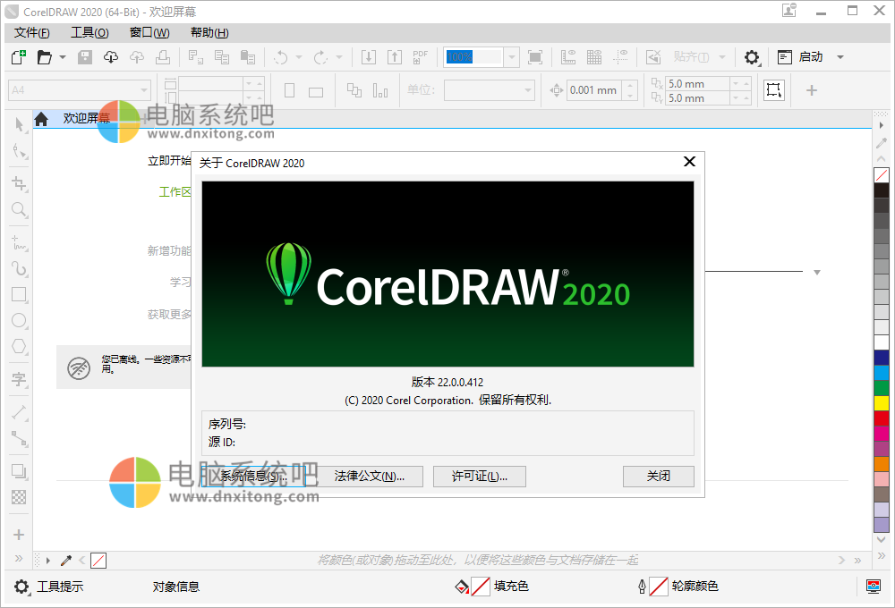Expand the Open folder dropdown arrow
The height and width of the screenshot is (608, 895).
click(x=63, y=57)
